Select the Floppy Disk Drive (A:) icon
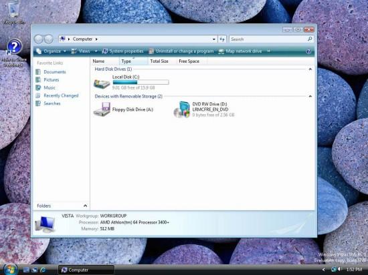368x275 pixels. point(102,109)
